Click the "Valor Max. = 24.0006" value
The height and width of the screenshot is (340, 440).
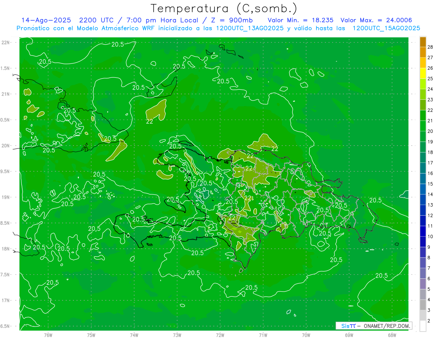[x=376, y=20]
